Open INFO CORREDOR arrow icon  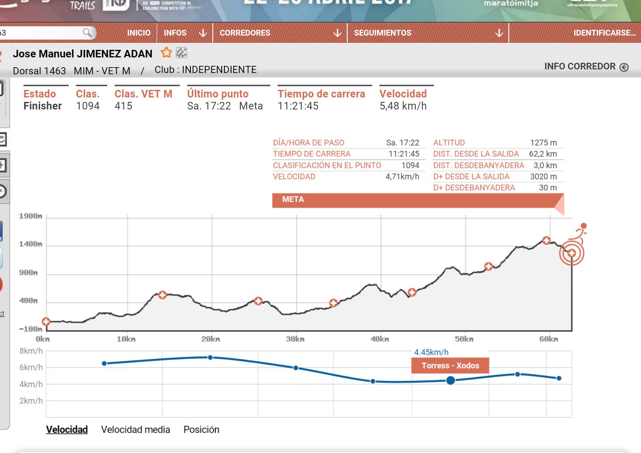tap(624, 67)
